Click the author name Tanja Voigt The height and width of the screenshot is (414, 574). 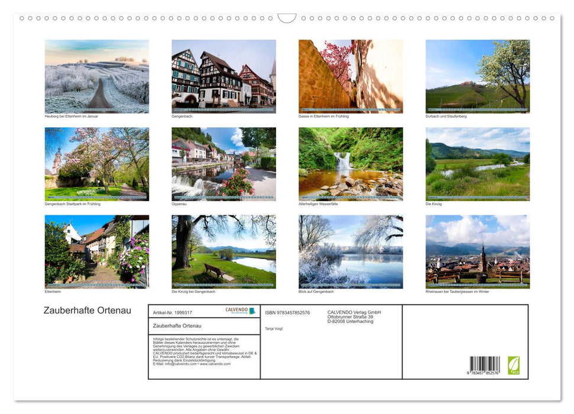274,328
